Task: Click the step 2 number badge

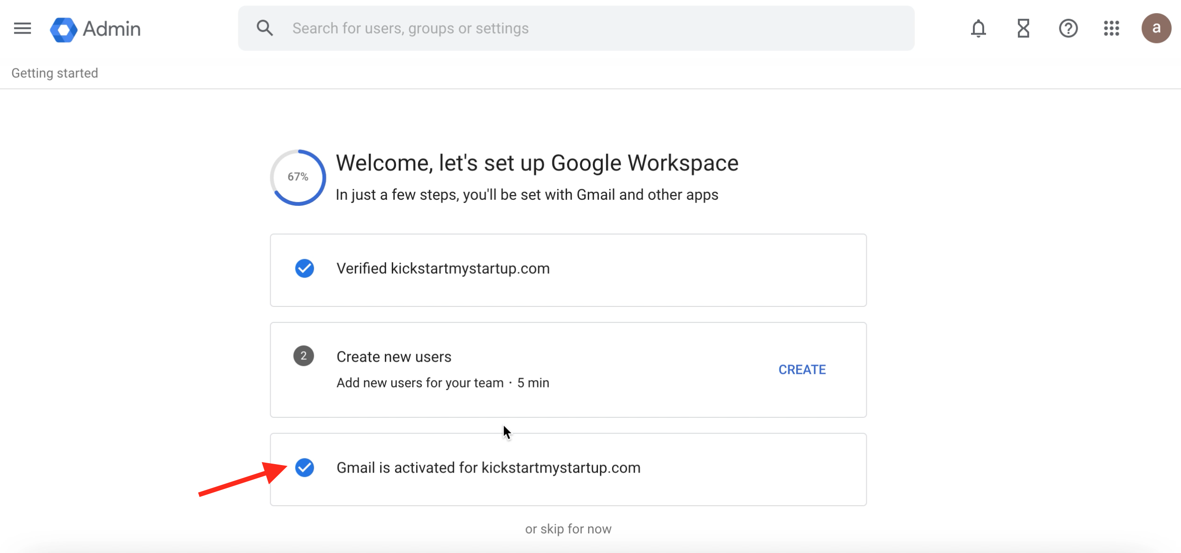Action: tap(303, 356)
